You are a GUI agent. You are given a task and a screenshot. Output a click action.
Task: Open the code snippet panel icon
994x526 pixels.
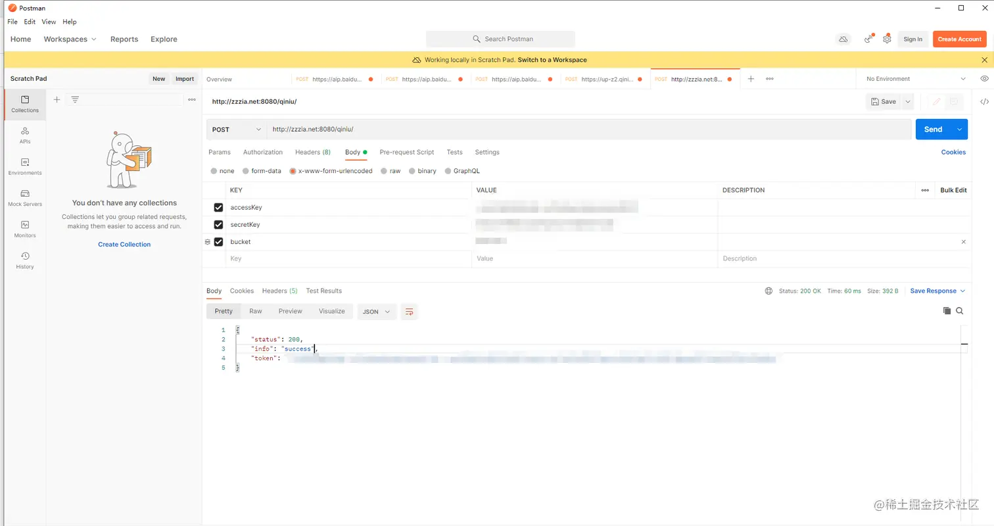984,102
